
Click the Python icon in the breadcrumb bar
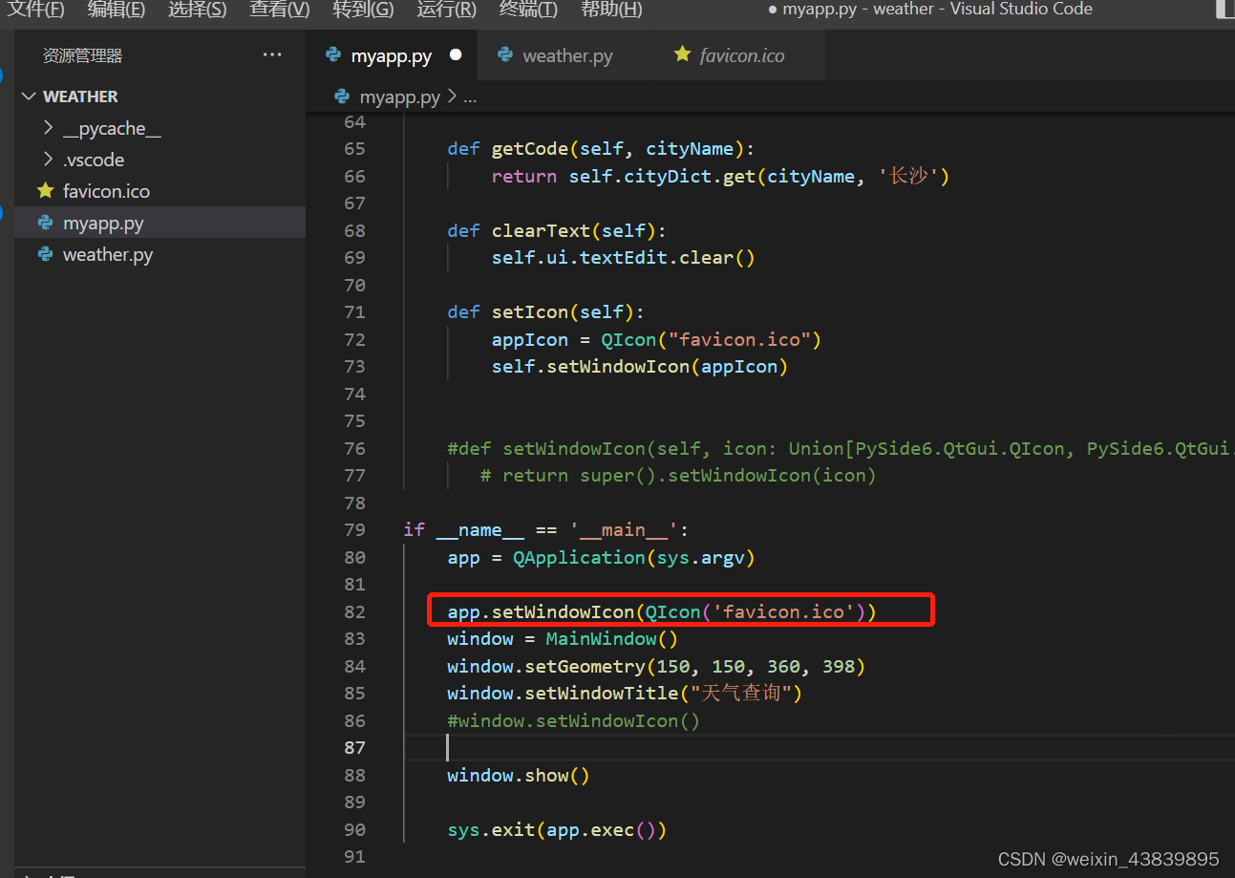(x=341, y=96)
